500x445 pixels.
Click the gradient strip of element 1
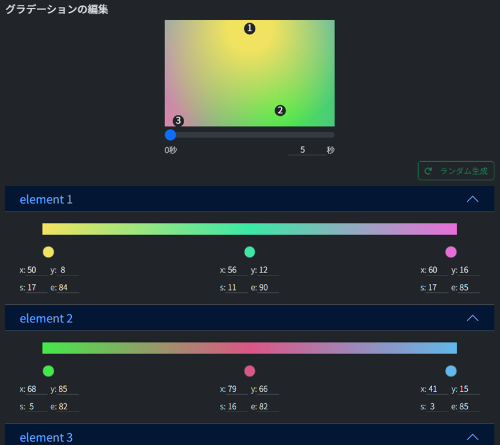pyautogui.click(x=250, y=229)
